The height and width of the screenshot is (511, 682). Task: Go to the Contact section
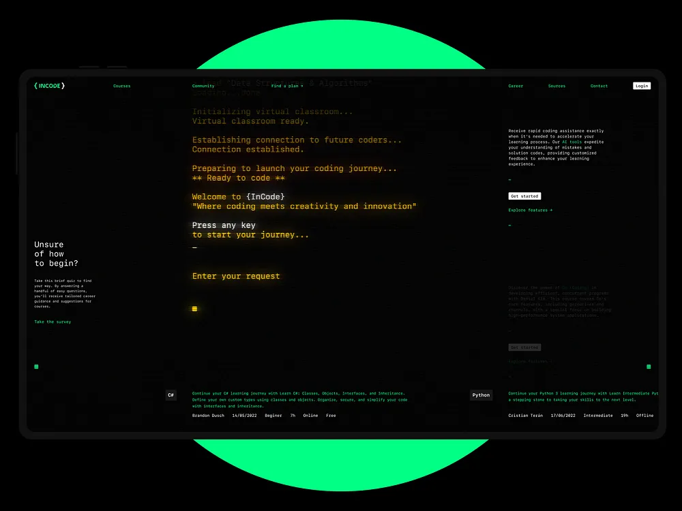pos(599,86)
